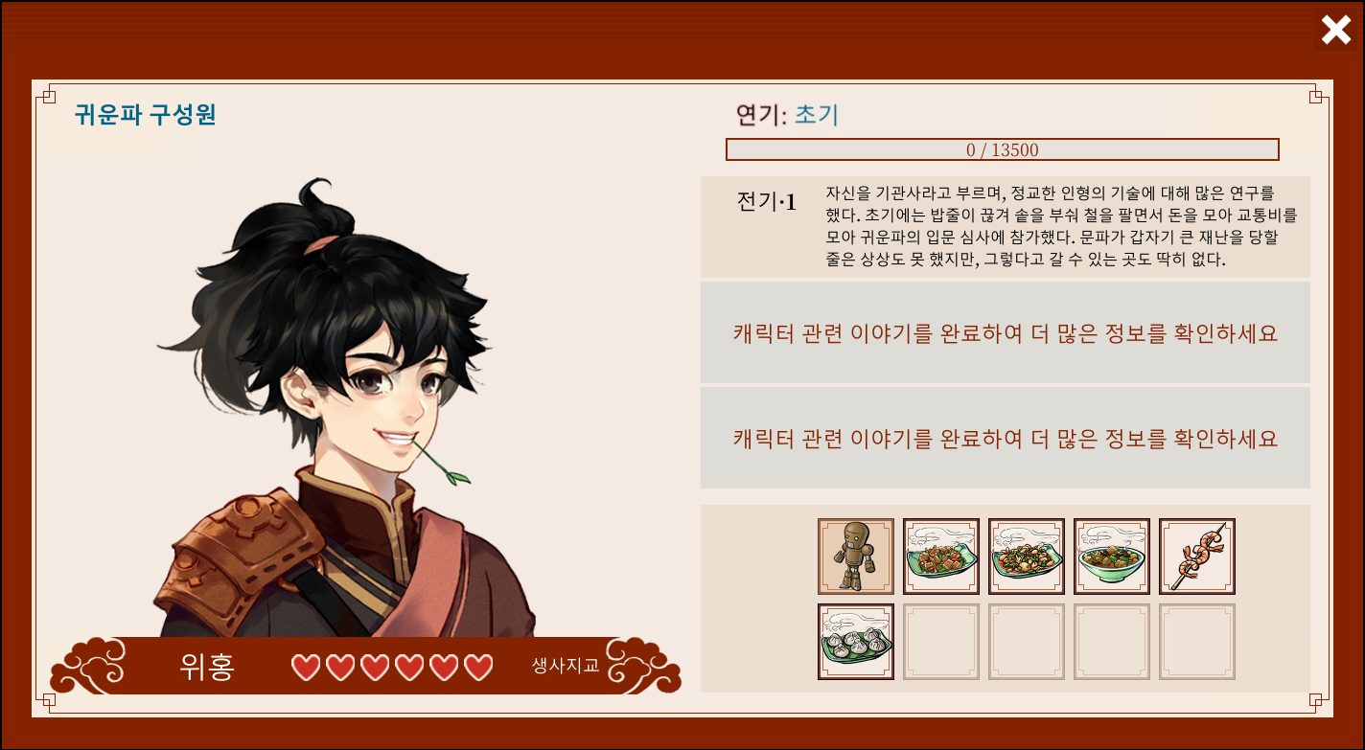Select the steamed dumplings plate item
Image resolution: width=1365 pixels, height=750 pixels.
pos(856,642)
